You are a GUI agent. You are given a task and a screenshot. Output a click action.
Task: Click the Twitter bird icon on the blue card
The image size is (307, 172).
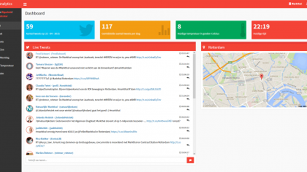(x=86, y=30)
